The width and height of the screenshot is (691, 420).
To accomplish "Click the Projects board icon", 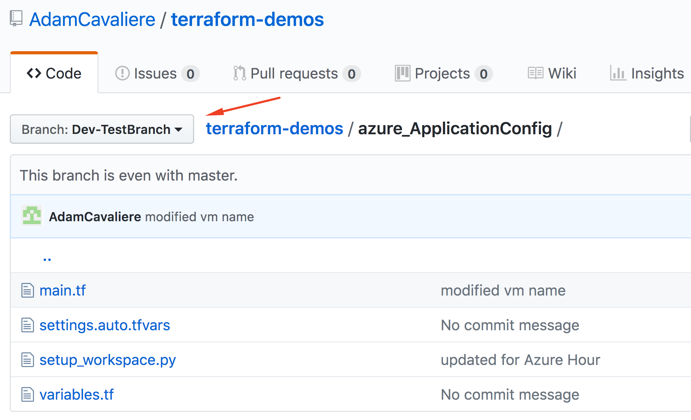I will [x=402, y=73].
